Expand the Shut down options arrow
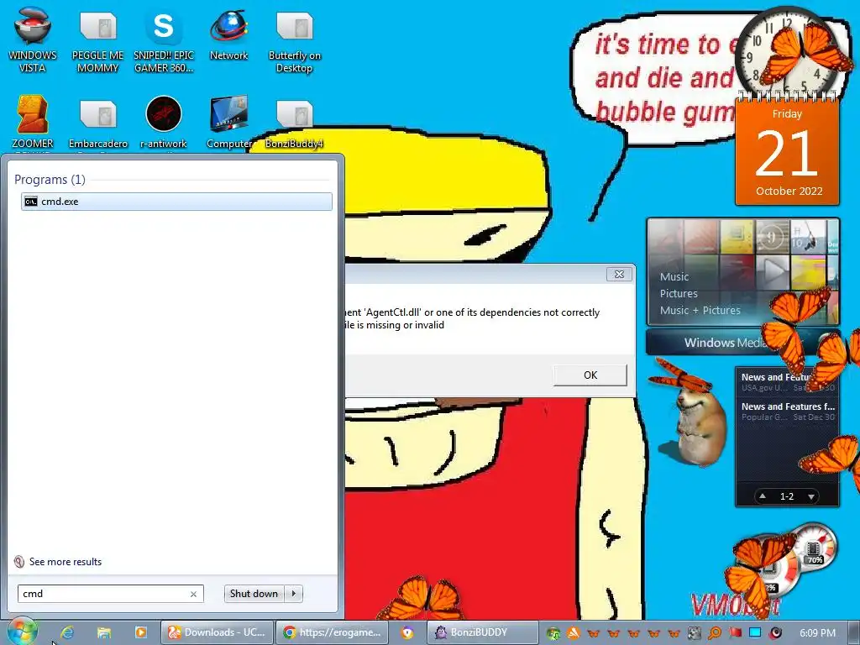The image size is (860, 645). click(x=293, y=594)
